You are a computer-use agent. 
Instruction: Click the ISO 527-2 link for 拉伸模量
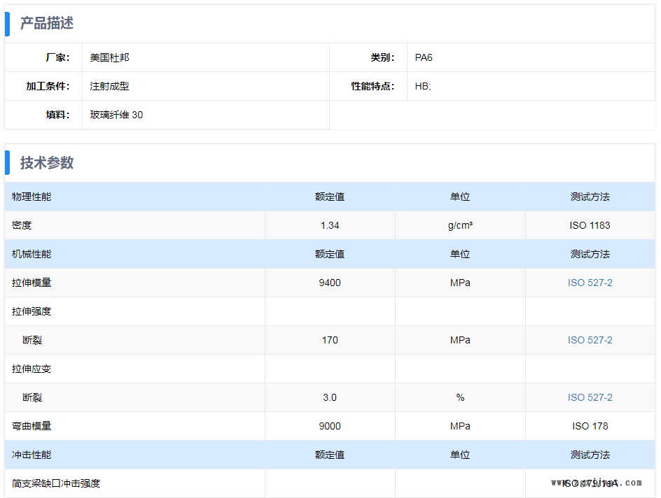tap(590, 283)
